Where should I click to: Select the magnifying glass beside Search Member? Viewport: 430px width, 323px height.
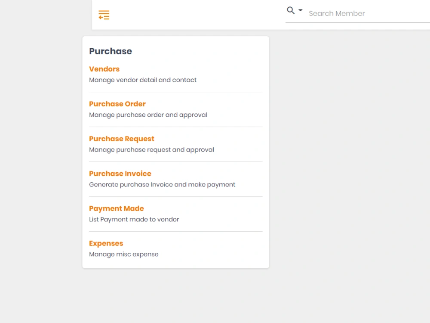pyautogui.click(x=290, y=10)
